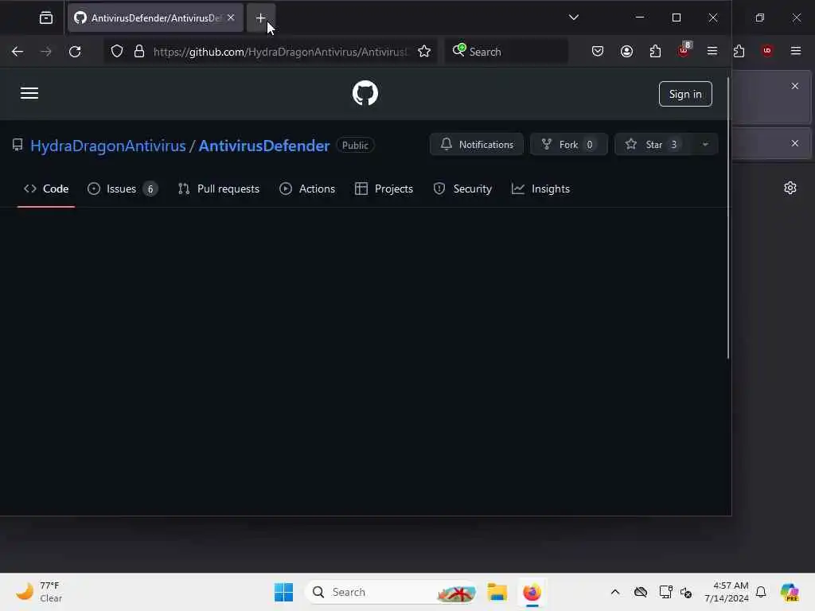Screen dimensions: 815x611
Task: Close the AntivirusDefender tab
Action: click(231, 18)
